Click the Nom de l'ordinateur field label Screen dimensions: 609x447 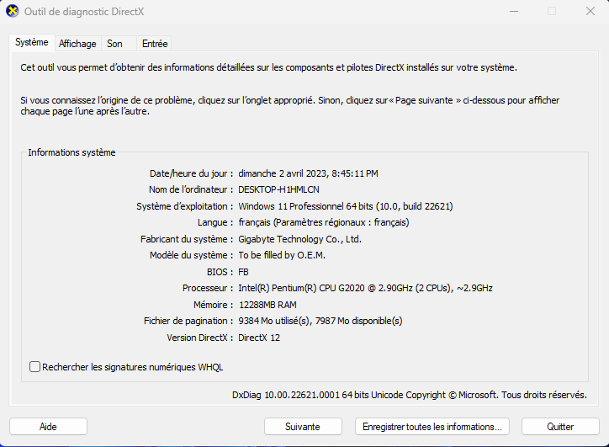pyautogui.click(x=191, y=189)
